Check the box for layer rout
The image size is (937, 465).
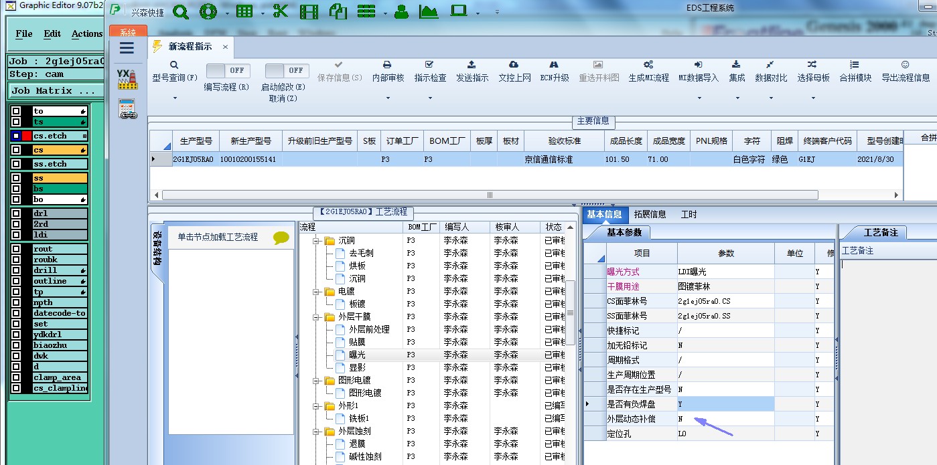[x=16, y=249]
